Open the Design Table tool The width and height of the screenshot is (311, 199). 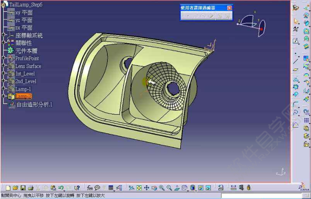click(x=111, y=188)
